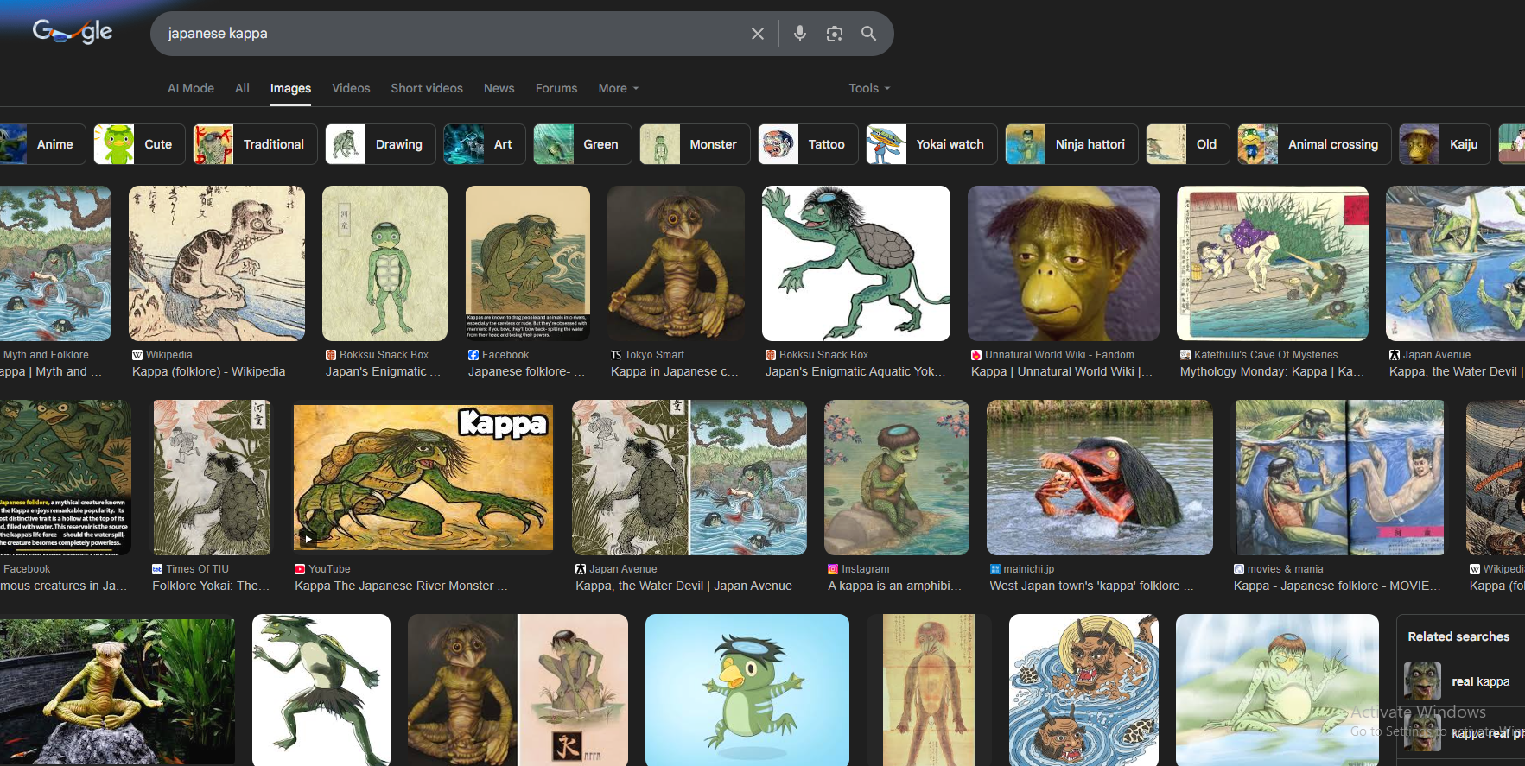The height and width of the screenshot is (766, 1525).
Task: Open the mainichi.jp red kappa thumbnail
Action: (x=1100, y=478)
